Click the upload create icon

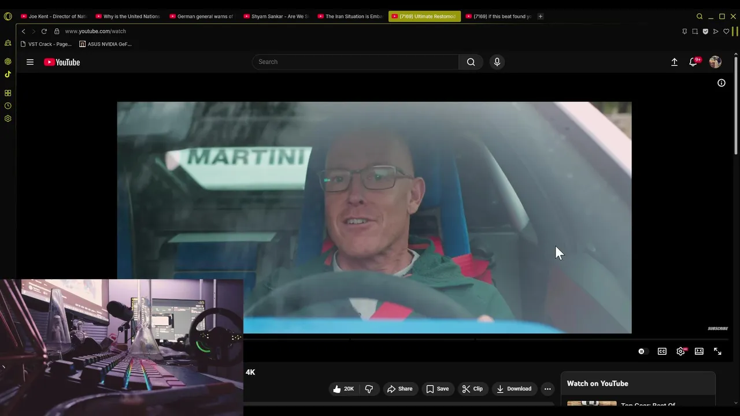click(674, 62)
